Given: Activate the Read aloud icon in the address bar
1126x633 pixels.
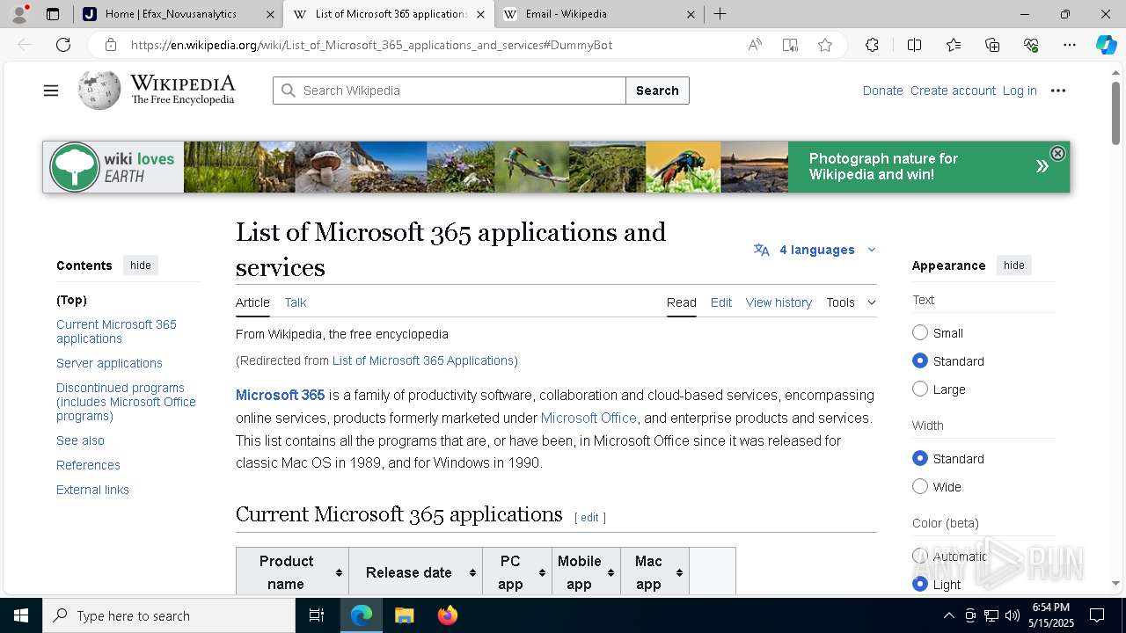Looking at the screenshot, I should (755, 45).
